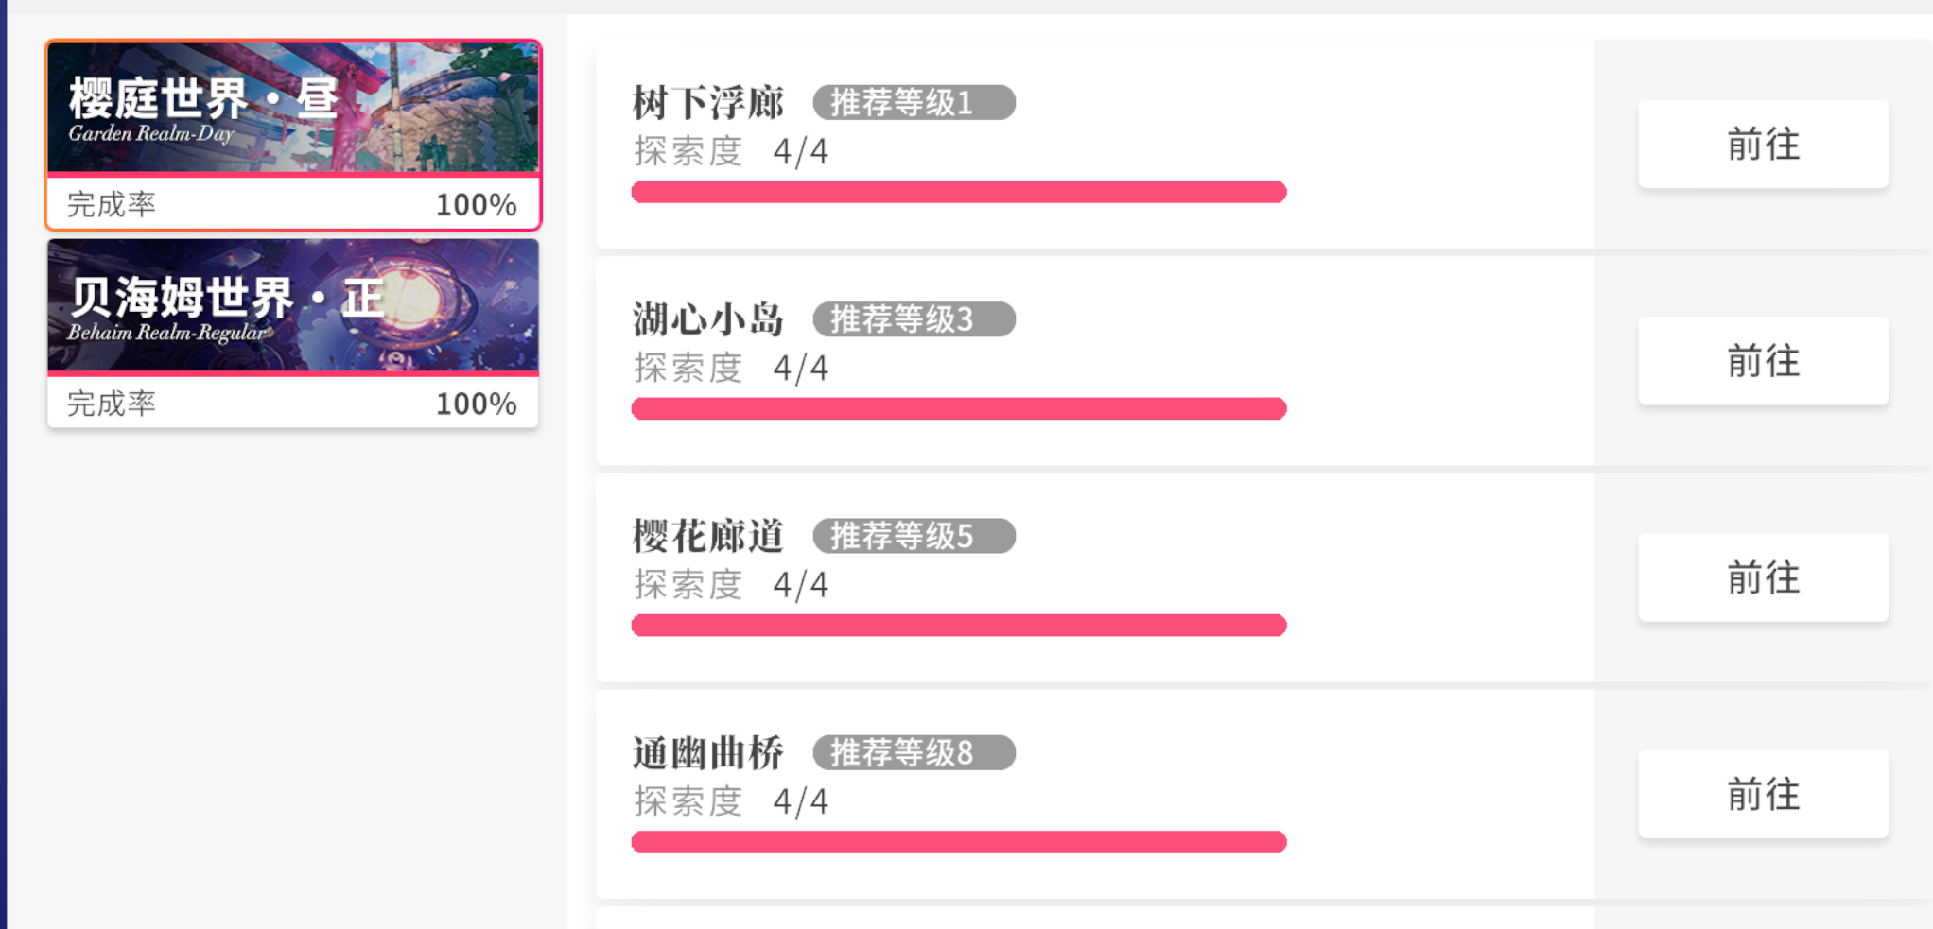Tap 前往 for 通幽曲桥 stage
Image resolution: width=1933 pixels, height=929 pixels.
point(1763,795)
